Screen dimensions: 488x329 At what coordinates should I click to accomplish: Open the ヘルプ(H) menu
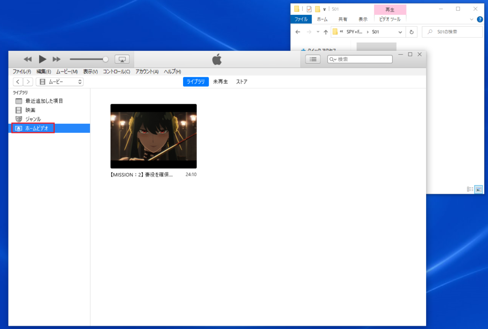coord(173,71)
